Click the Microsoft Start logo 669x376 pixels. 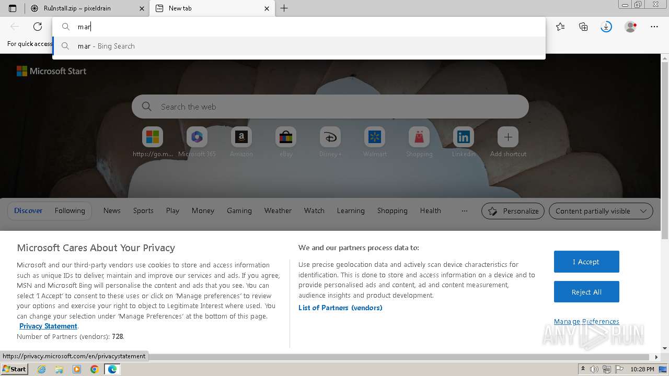(x=51, y=71)
